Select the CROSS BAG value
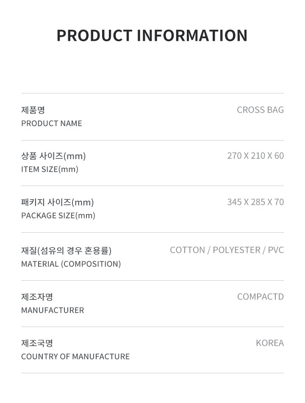Viewport: 305px width, 403px height. point(260,110)
